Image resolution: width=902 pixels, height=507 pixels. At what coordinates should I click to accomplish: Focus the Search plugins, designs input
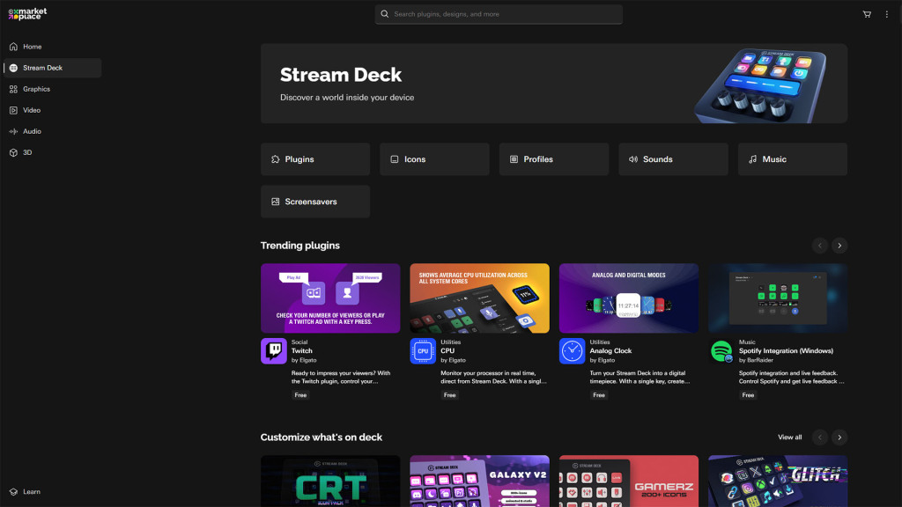click(x=499, y=14)
